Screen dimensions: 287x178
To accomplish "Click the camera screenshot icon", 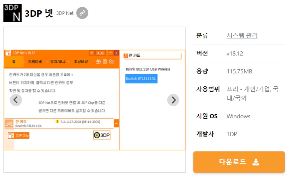I will [111, 62].
